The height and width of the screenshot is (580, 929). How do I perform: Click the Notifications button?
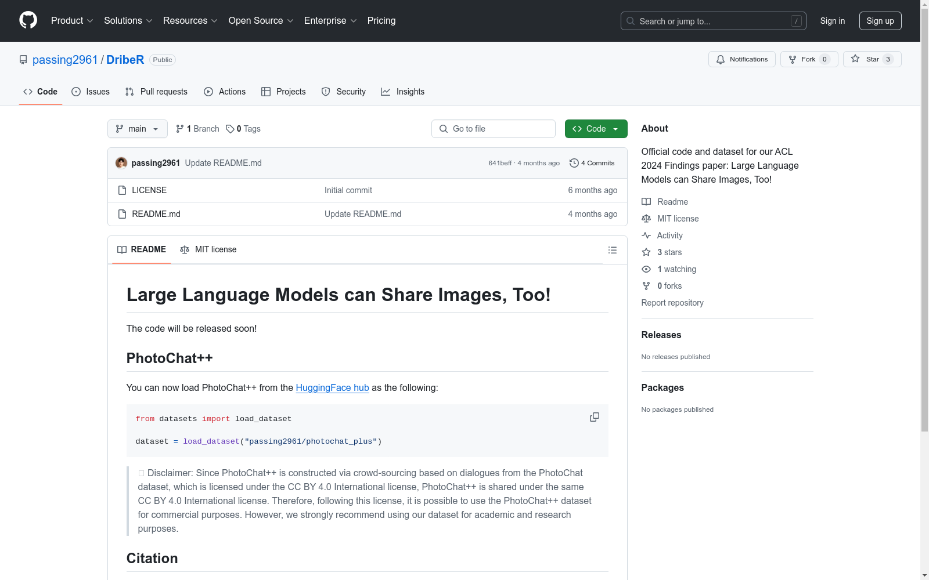click(742, 59)
